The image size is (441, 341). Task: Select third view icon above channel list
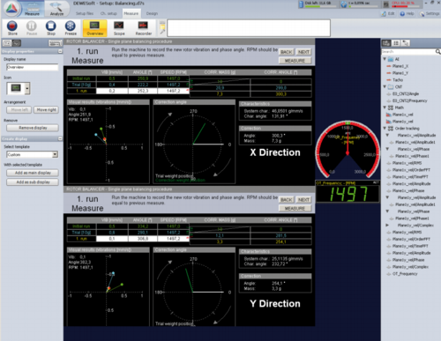coord(406,43)
